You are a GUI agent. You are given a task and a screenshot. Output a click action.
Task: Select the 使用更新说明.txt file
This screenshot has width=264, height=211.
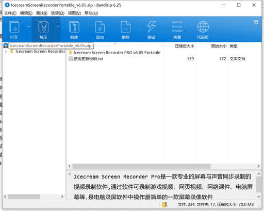[x=88, y=59]
